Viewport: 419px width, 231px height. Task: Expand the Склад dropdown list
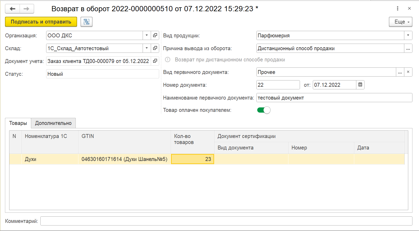tap(147, 48)
